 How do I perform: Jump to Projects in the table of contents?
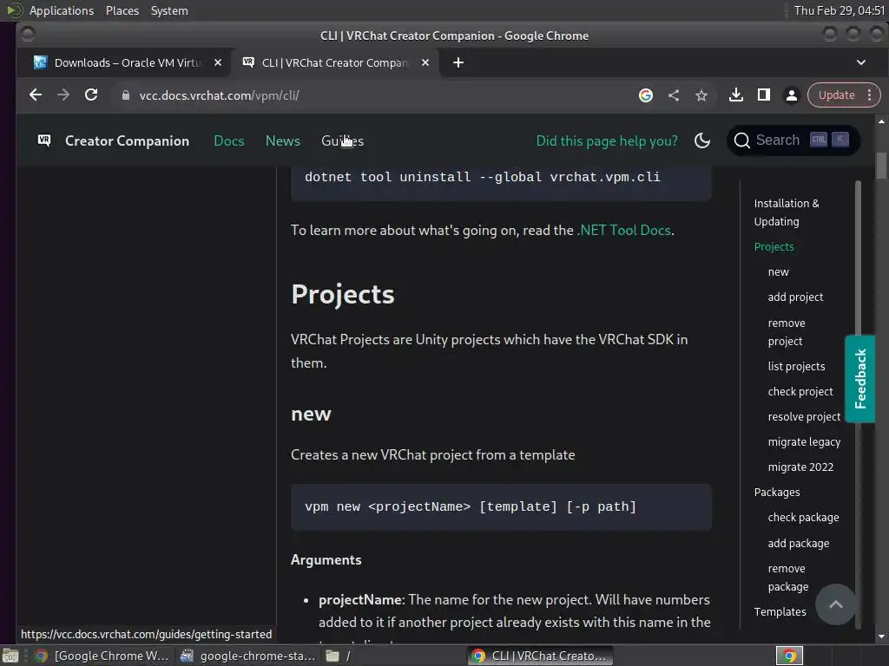774,247
